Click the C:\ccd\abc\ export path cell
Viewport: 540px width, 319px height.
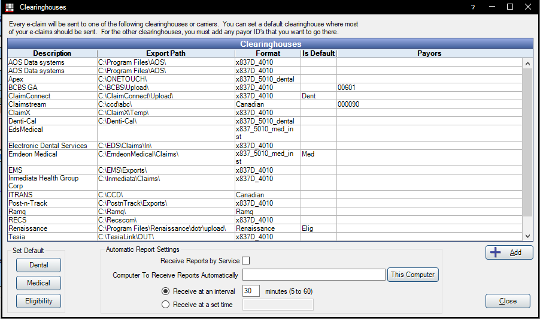pyautogui.click(x=166, y=104)
